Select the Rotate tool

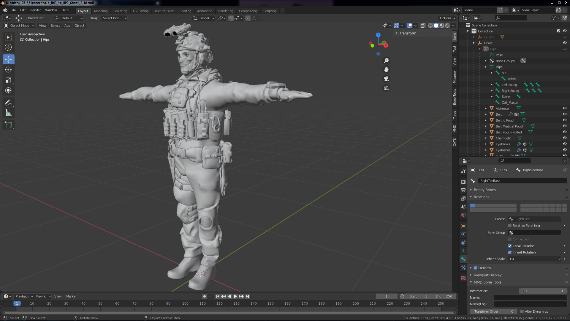(8, 70)
